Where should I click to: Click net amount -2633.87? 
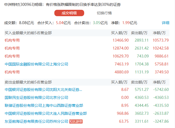pos(161,113)
